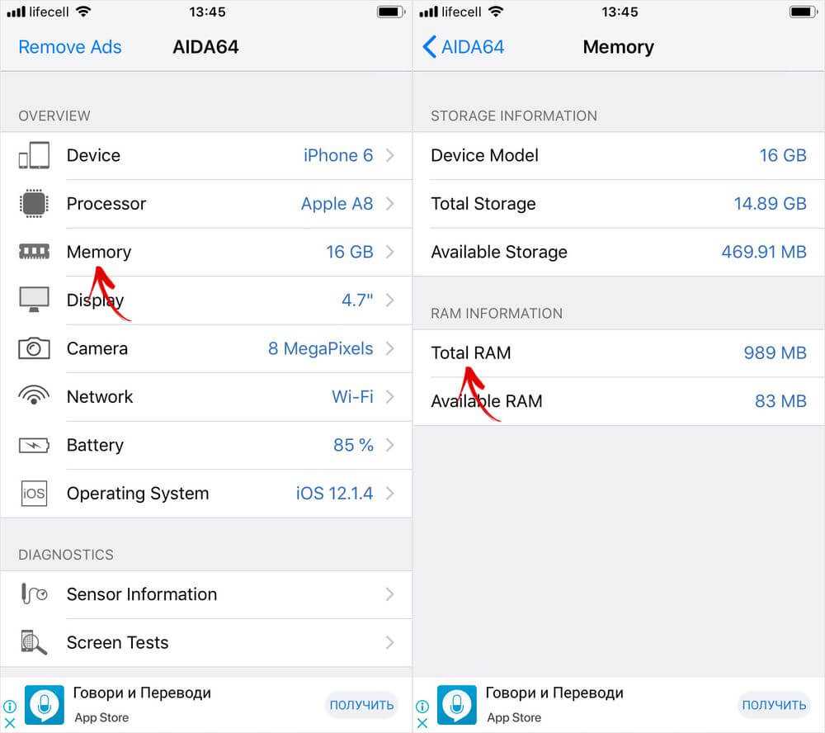Tap ПОЛУЧИТЬ button in the left ad

click(x=361, y=705)
